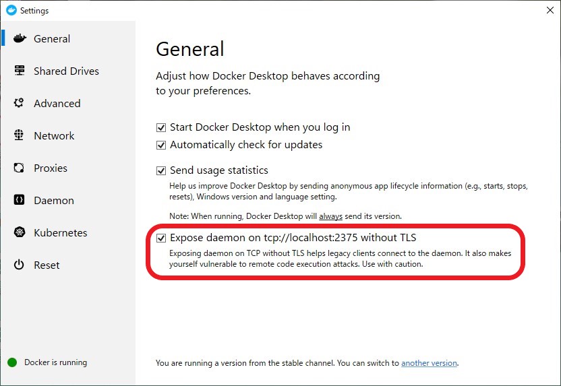Toggle the Send usage statistics checkbox
This screenshot has width=561, height=386.
coord(161,171)
